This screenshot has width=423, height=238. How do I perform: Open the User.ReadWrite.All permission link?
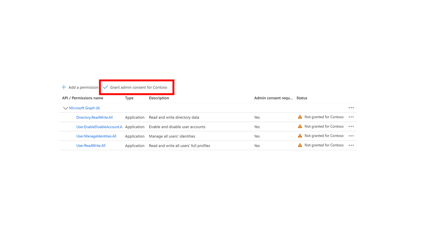click(90, 145)
